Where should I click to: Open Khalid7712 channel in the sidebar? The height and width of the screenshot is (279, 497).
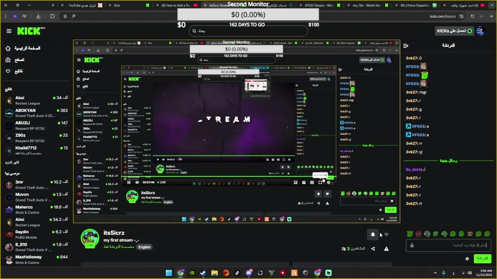pyautogui.click(x=36, y=150)
